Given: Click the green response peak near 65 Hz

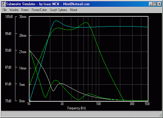Looking at the screenshot, I should pyautogui.click(x=86, y=23).
